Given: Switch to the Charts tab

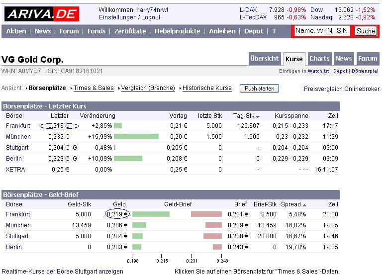Looking at the screenshot, I should point(319,59).
